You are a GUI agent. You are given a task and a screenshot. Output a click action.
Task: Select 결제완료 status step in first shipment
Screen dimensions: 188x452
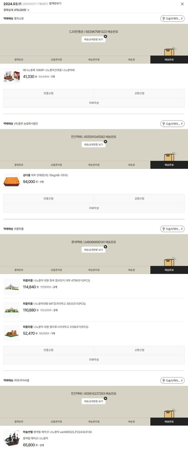tap(19, 60)
